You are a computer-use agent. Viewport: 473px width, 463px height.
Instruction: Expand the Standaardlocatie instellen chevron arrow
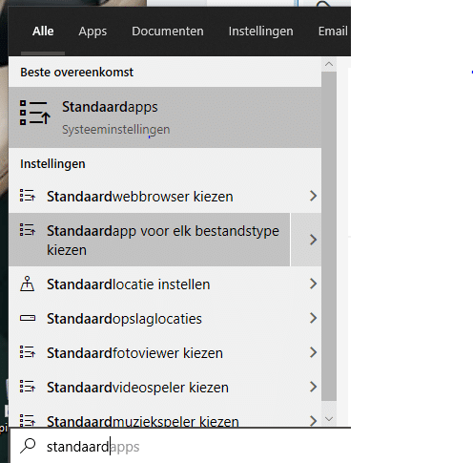pos(313,284)
